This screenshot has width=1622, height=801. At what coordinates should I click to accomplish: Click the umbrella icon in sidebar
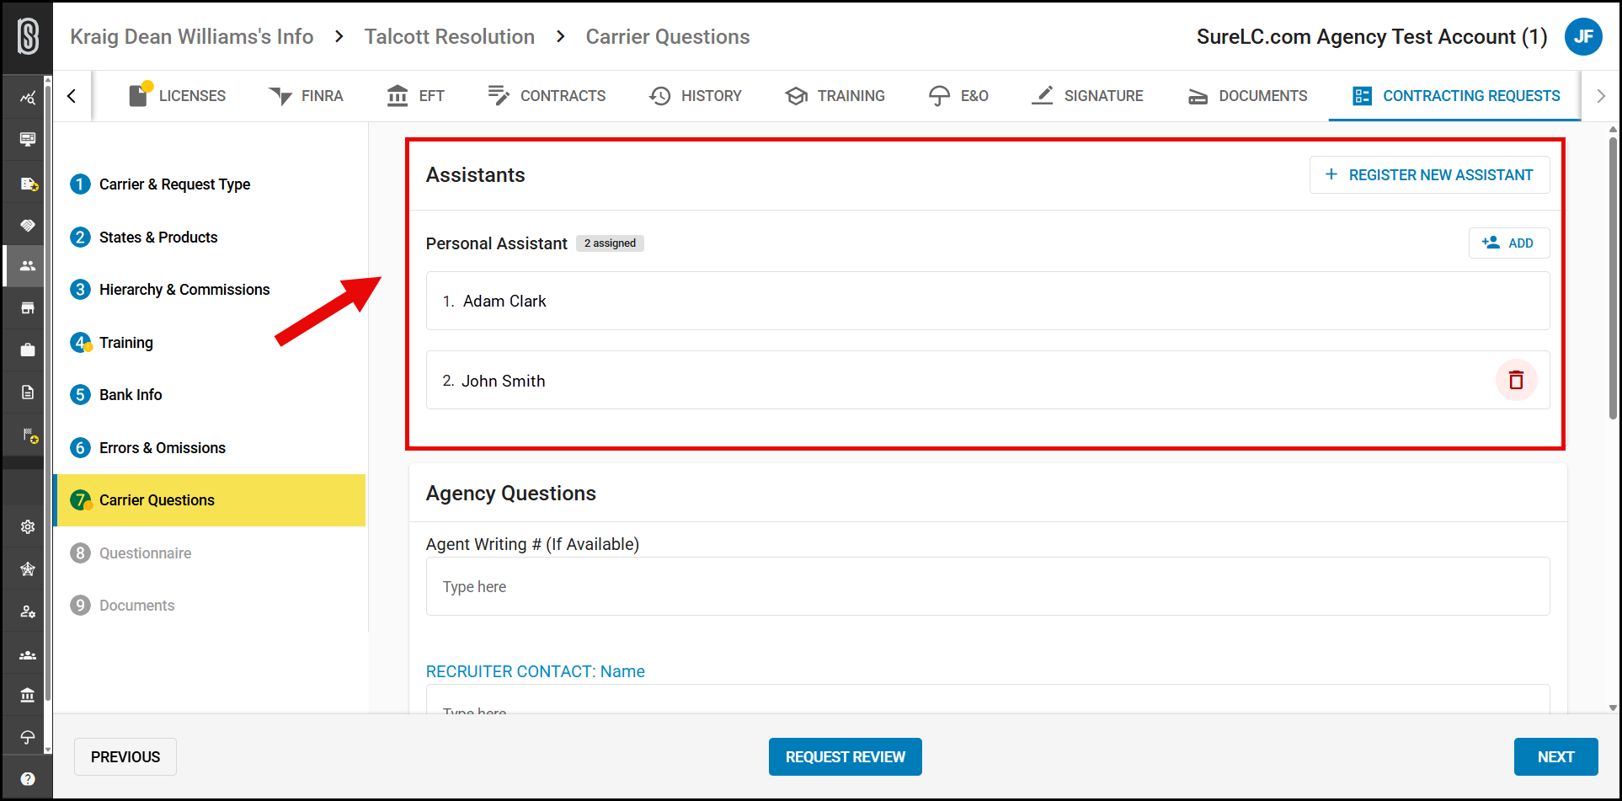(28, 738)
